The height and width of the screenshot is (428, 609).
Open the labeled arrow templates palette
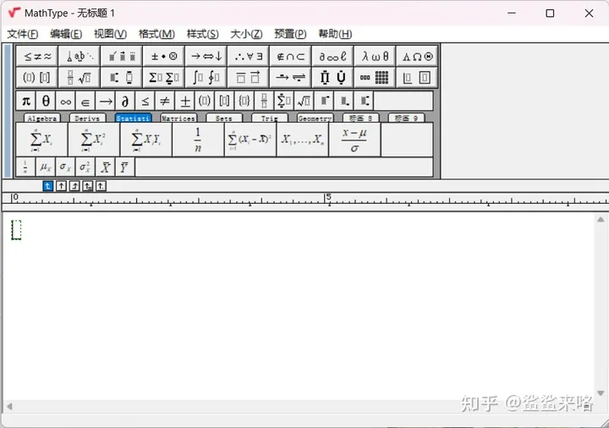(291, 77)
